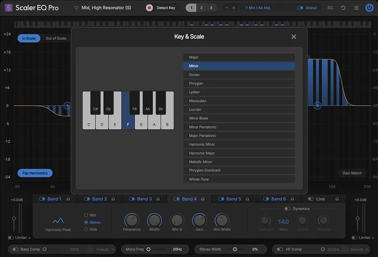Click the Gain Match button
Screen dimensions: 378x257
352,173
